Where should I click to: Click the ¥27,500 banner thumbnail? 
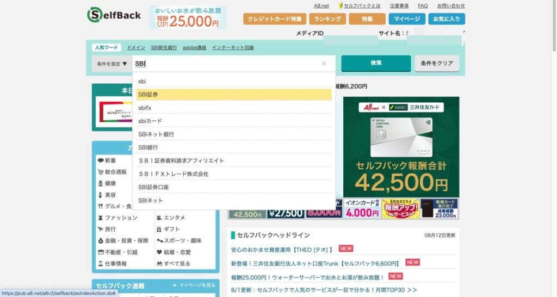[x=286, y=213]
